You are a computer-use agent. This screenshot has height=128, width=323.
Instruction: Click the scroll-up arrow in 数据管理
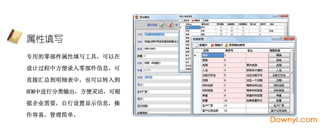click(x=292, y=50)
